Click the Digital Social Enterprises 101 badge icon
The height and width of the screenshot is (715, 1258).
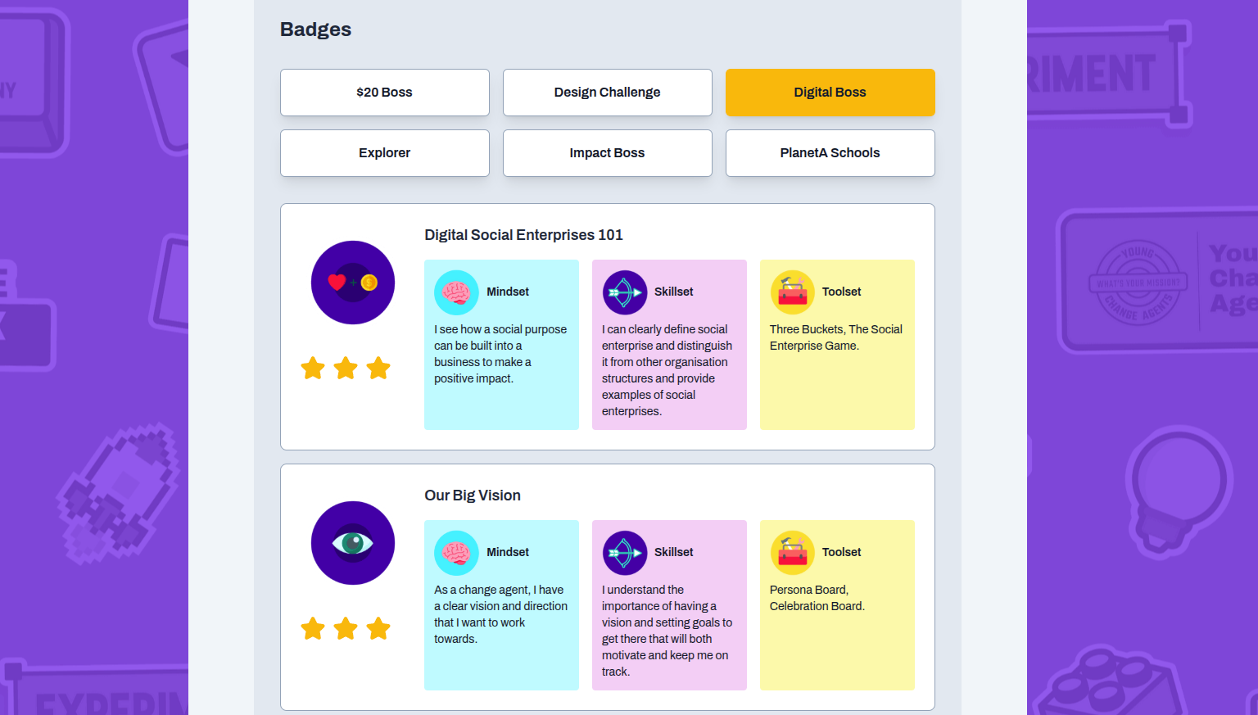pos(353,283)
